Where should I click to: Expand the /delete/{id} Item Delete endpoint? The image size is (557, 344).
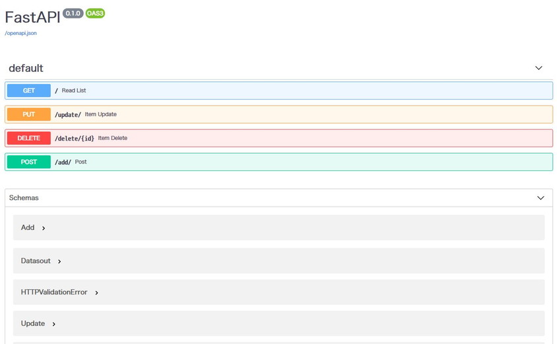tap(279, 138)
